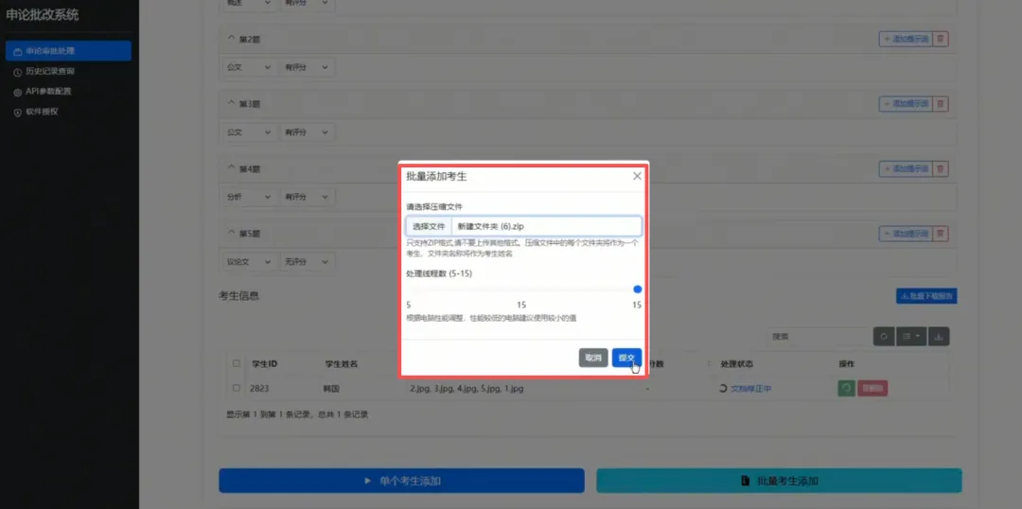This screenshot has height=509, width=1022.
Task: Delete 第2题 with its trash icon
Action: click(941, 39)
